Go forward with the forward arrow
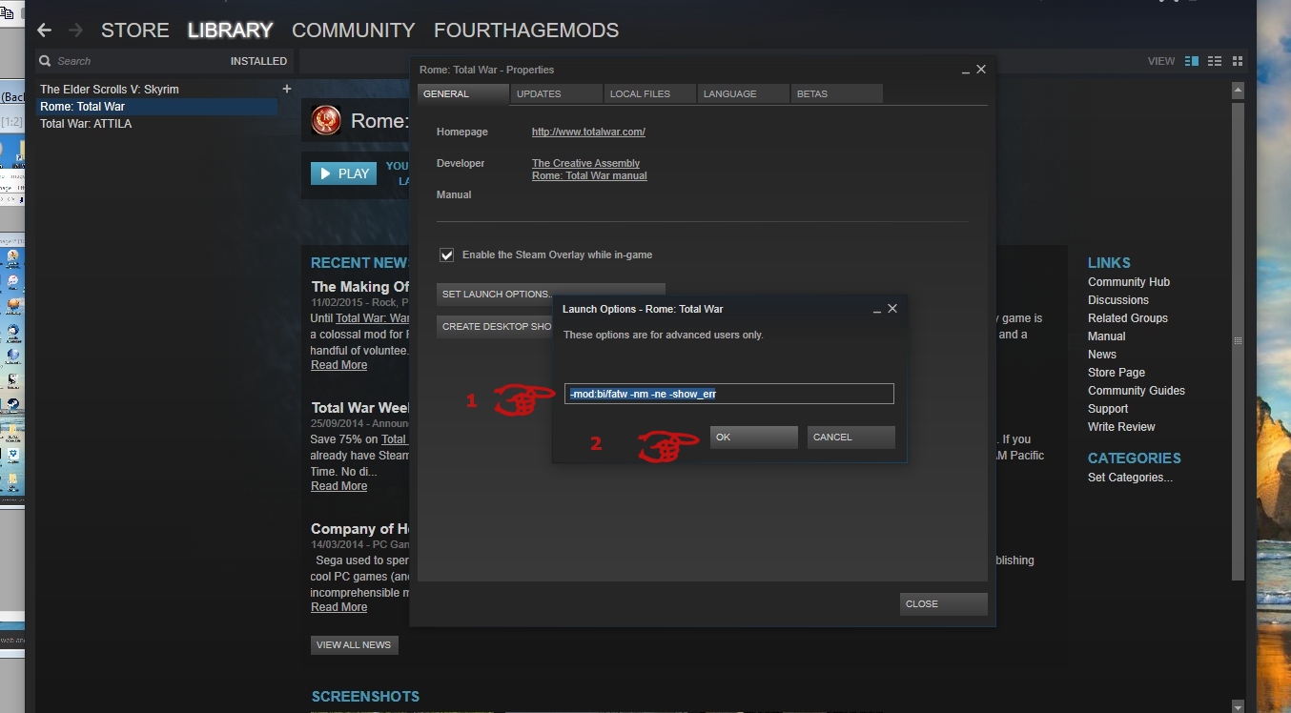Image resolution: width=1291 pixels, height=713 pixels. point(78,31)
